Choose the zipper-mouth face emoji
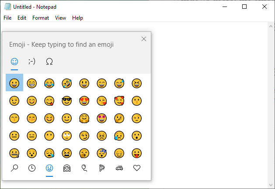 coord(14,153)
